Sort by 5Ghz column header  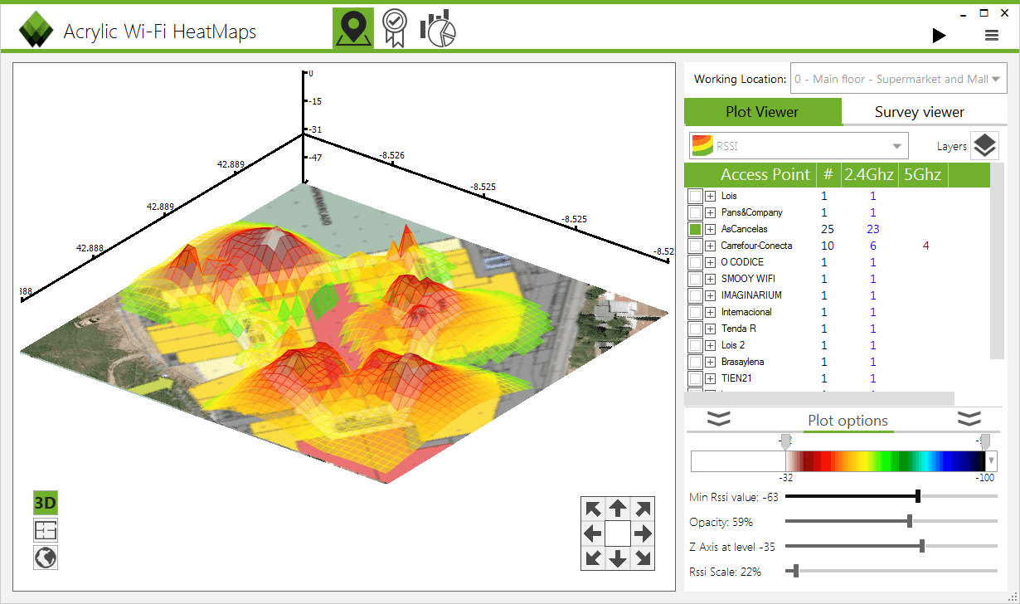pos(923,174)
